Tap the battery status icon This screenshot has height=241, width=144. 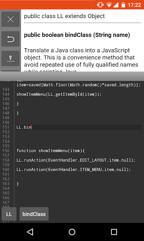click(x=123, y=5)
